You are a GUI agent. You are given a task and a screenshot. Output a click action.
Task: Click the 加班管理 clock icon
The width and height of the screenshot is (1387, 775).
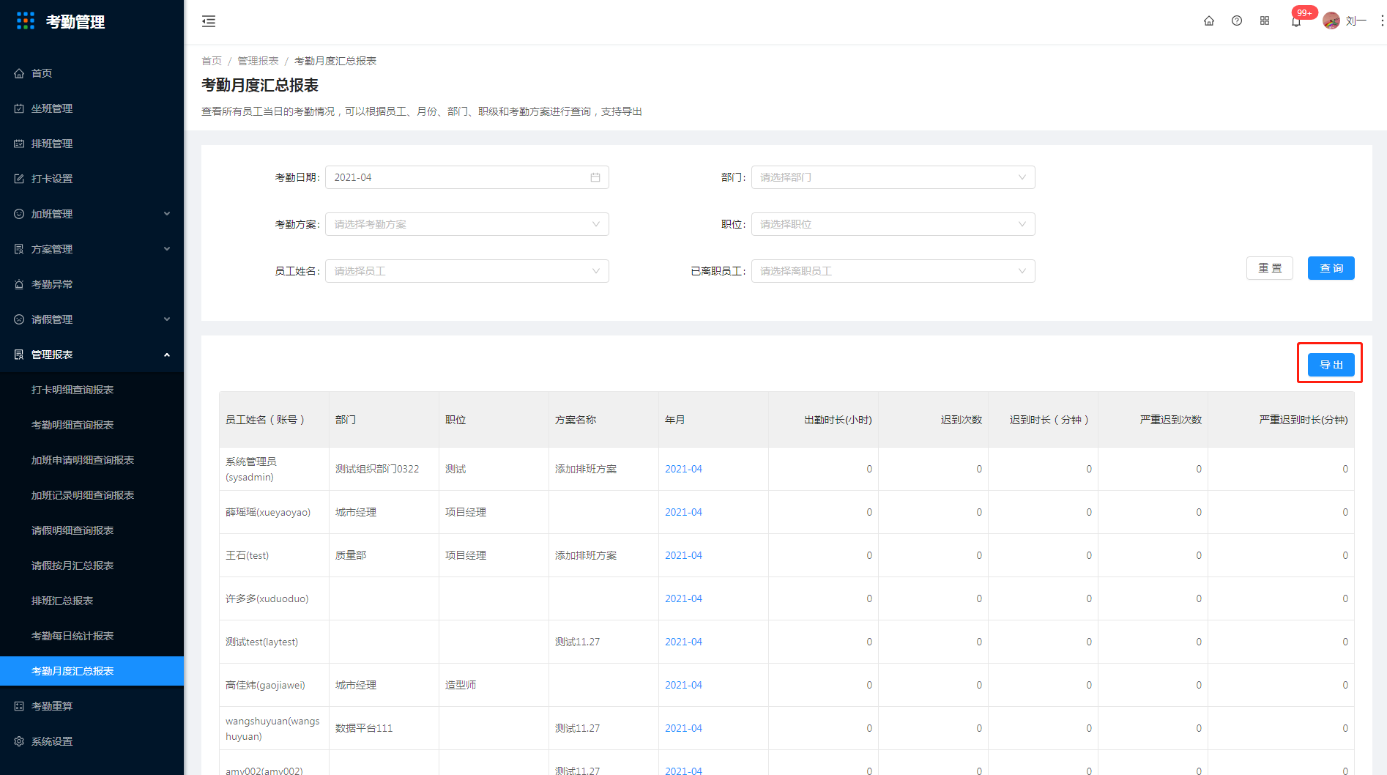[19, 214]
